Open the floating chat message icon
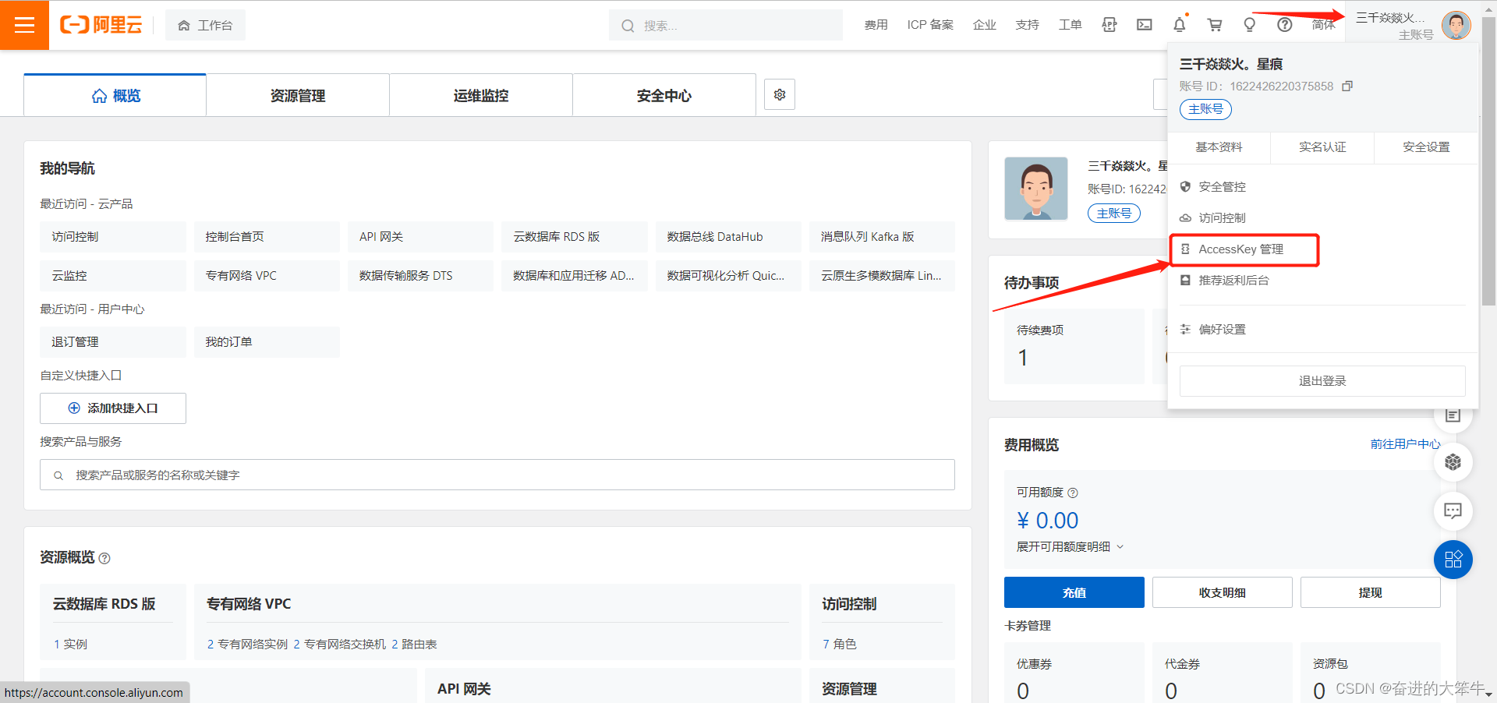The image size is (1497, 703). [1453, 510]
